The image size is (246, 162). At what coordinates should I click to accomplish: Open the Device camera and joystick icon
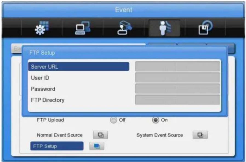coord(125,28)
